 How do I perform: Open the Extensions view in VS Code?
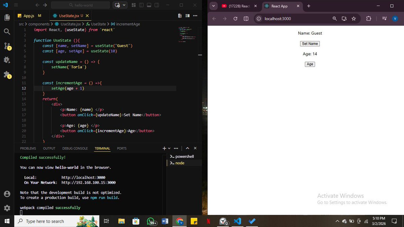pos(7,75)
